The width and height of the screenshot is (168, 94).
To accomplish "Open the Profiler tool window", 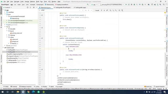I will coord(44,86).
